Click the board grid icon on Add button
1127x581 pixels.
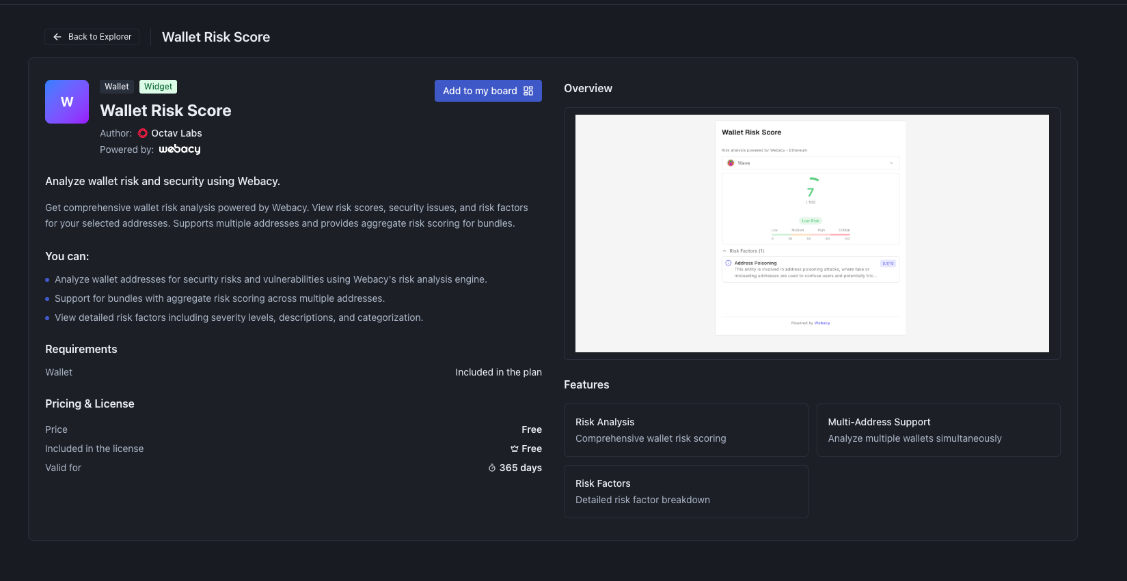point(528,91)
